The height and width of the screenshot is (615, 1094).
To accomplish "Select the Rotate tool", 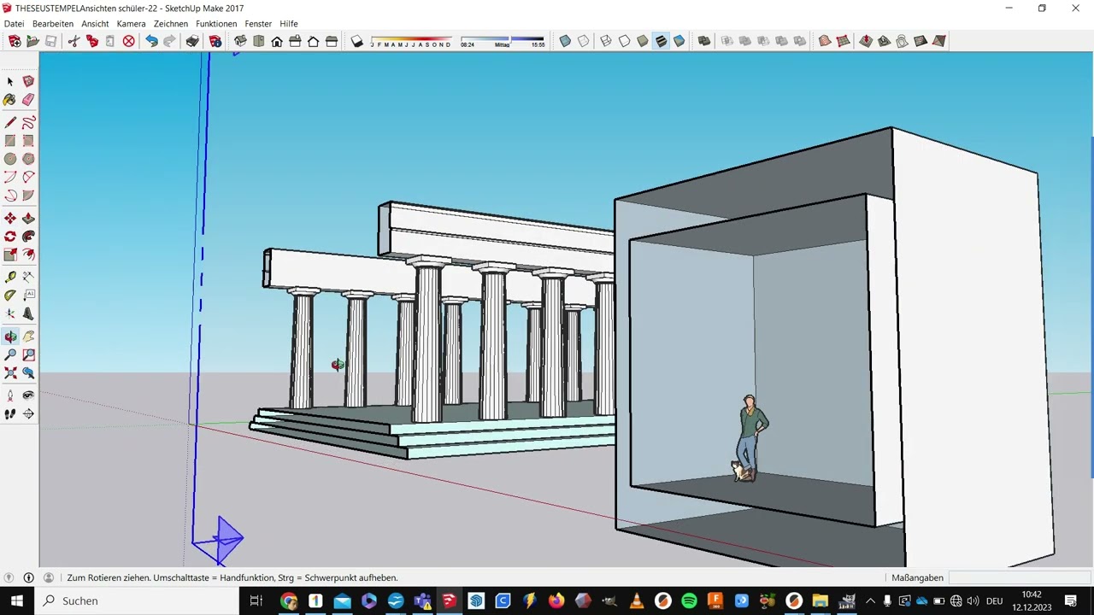I will point(10,237).
